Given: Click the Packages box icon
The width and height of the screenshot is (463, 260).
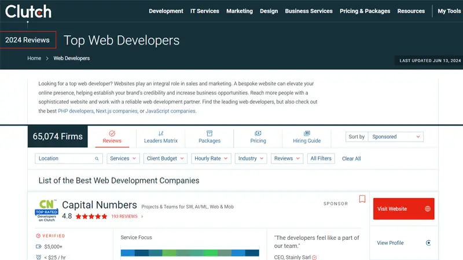Looking at the screenshot, I should pos(210,133).
